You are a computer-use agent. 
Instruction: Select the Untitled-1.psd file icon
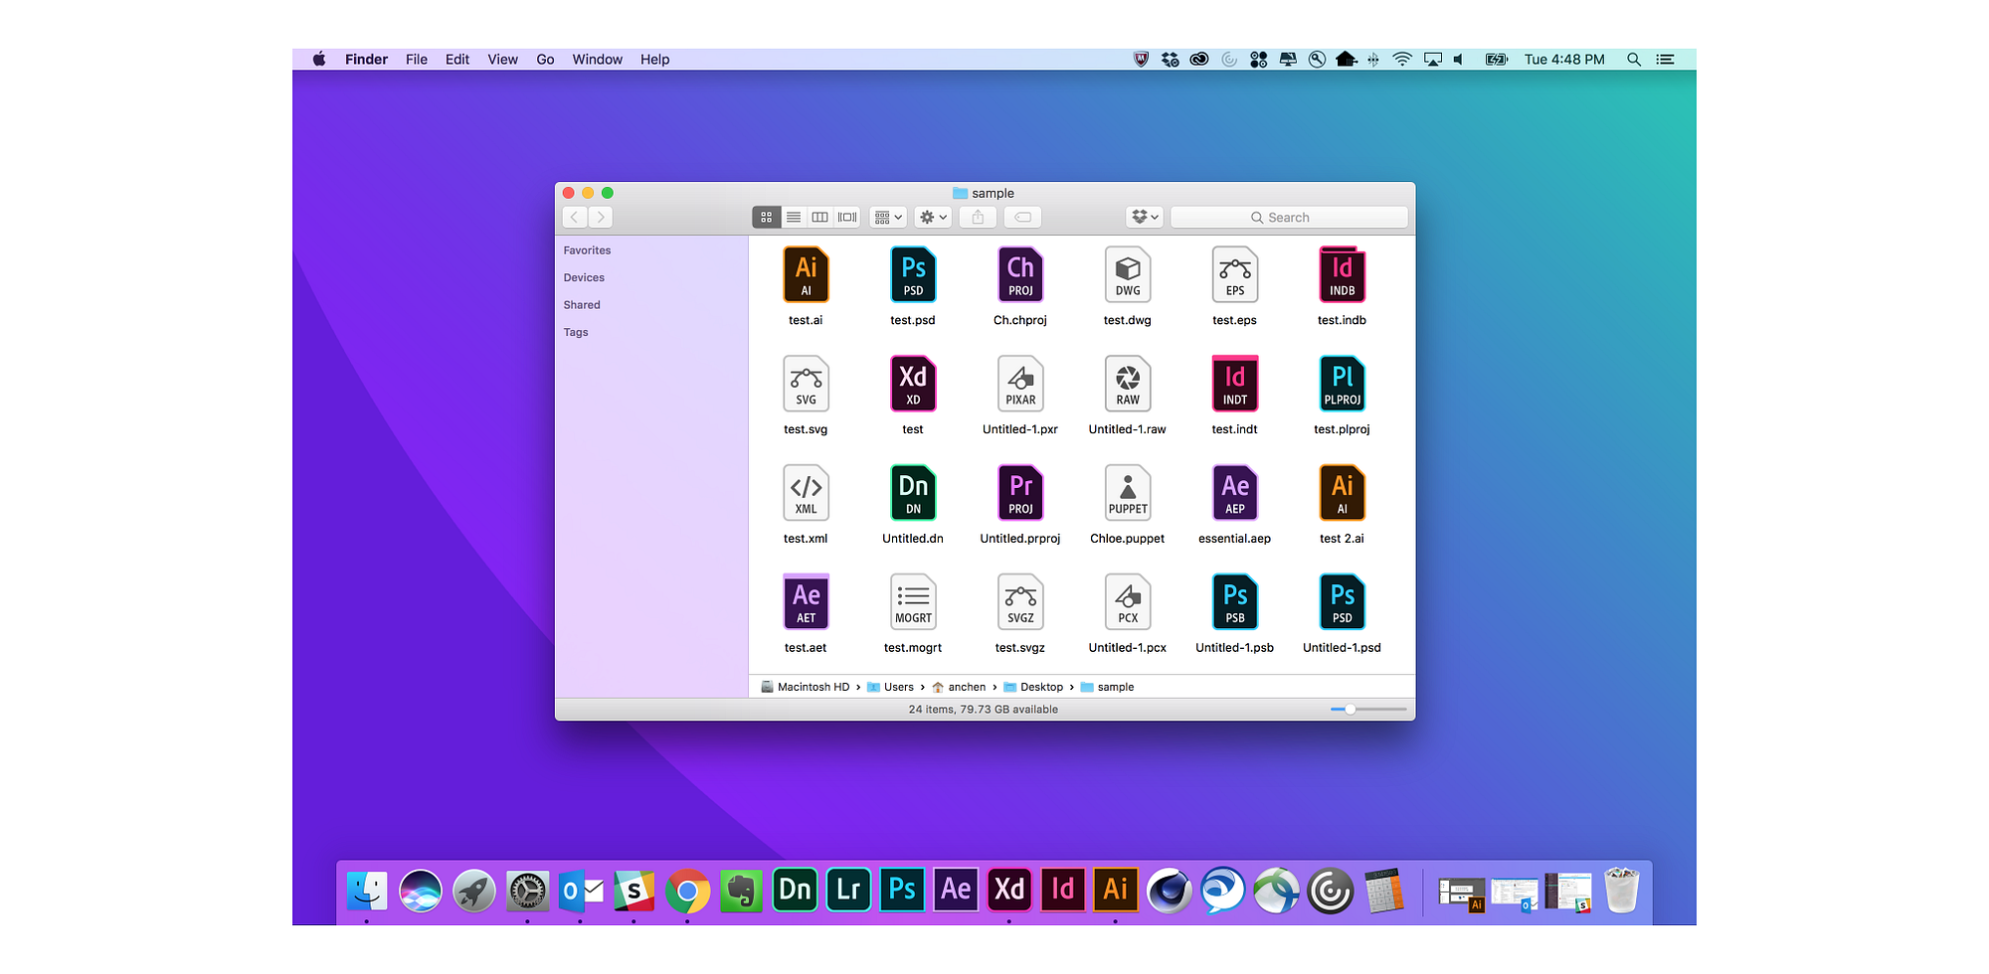click(1343, 602)
